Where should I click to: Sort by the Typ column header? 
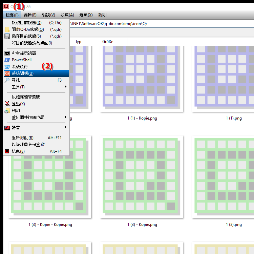pyautogui.click(x=86, y=42)
